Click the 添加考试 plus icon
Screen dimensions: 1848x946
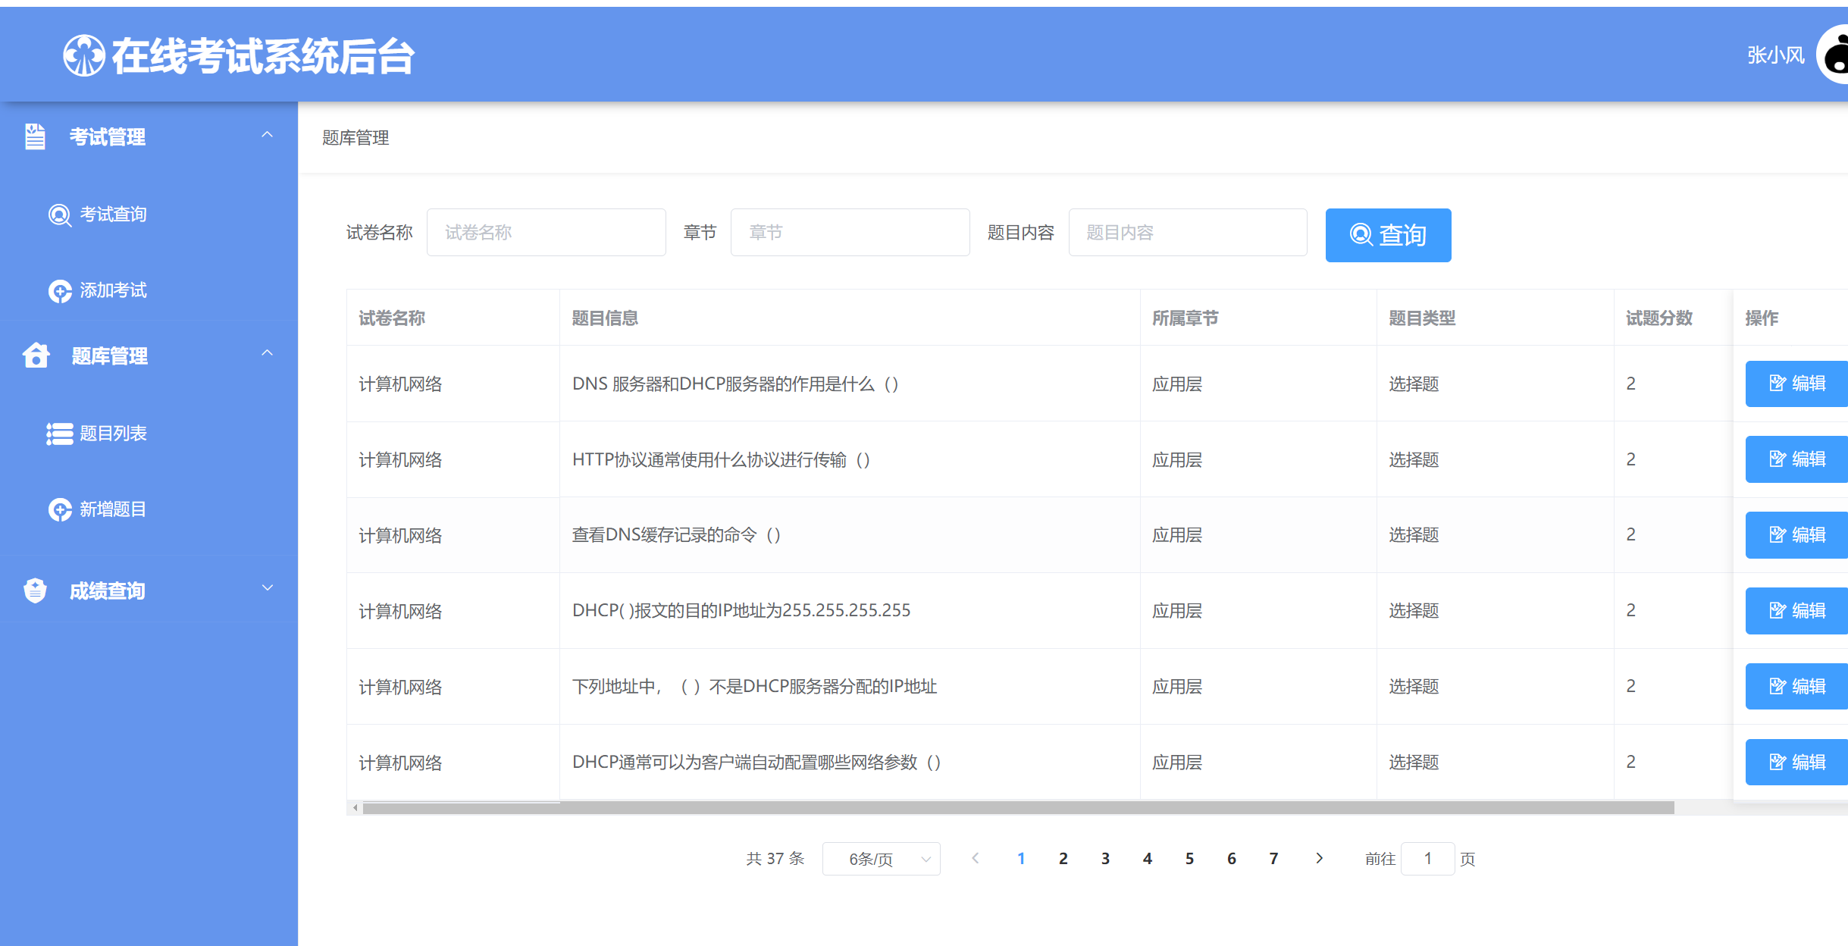point(60,291)
